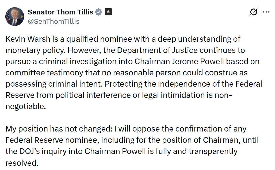Click the Senator Thom Tillis display name
The height and width of the screenshot is (170, 275).
(x=60, y=12)
